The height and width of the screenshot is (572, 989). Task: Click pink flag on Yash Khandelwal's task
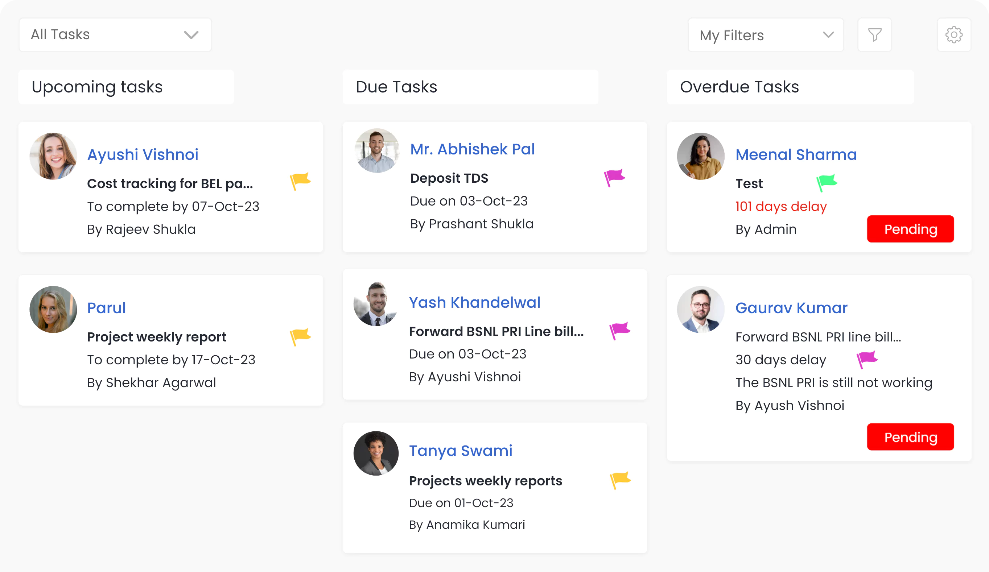click(620, 331)
